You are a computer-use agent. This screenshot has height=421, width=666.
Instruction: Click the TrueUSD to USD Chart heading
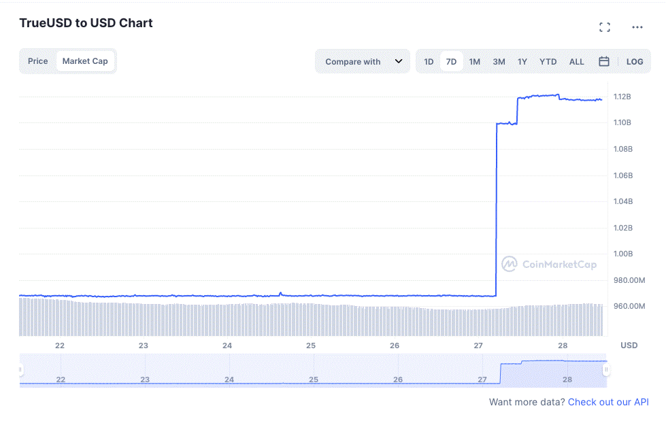click(86, 23)
